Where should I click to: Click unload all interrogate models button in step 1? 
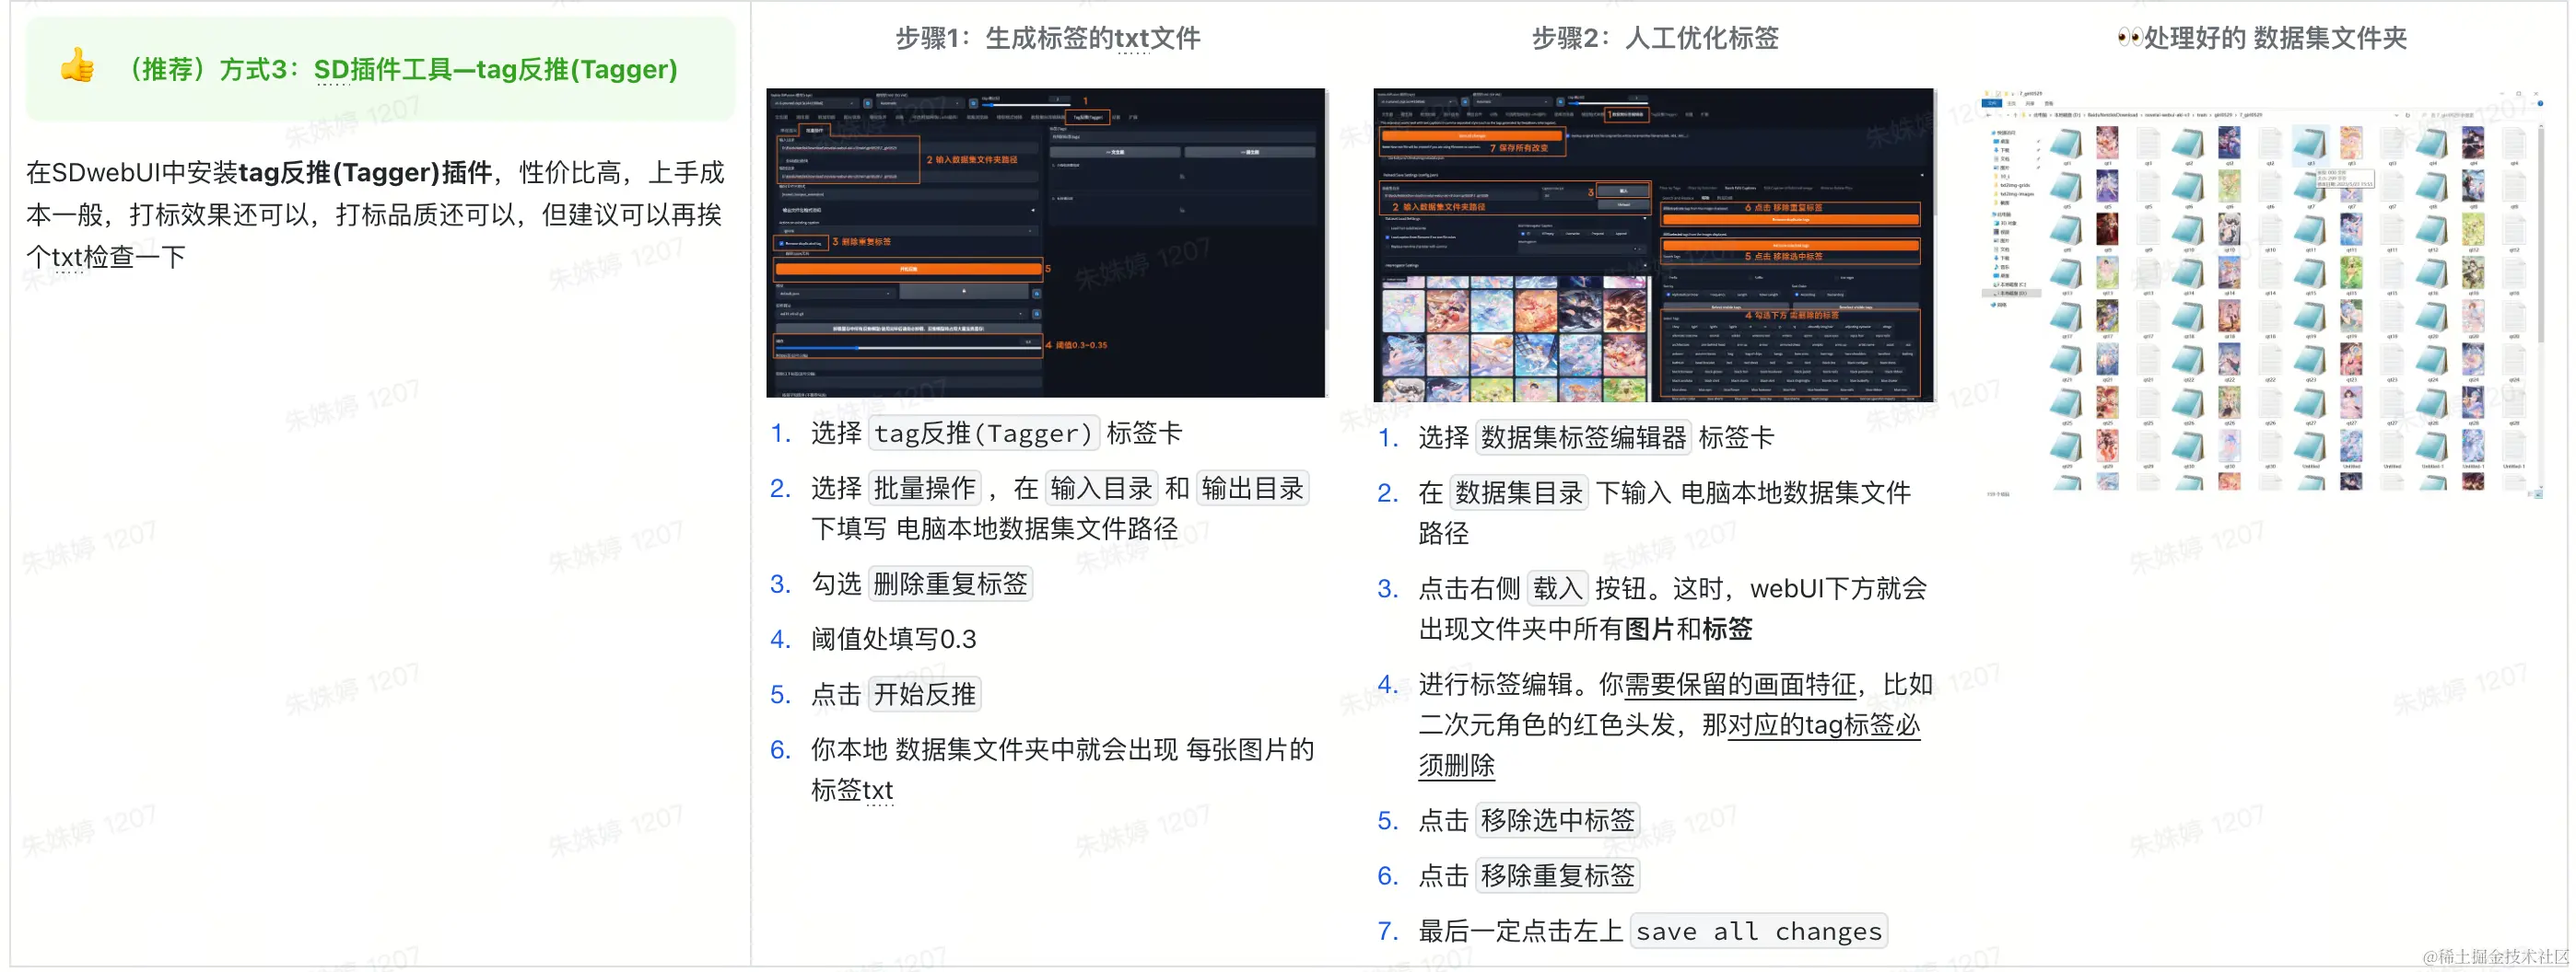pos(909,329)
